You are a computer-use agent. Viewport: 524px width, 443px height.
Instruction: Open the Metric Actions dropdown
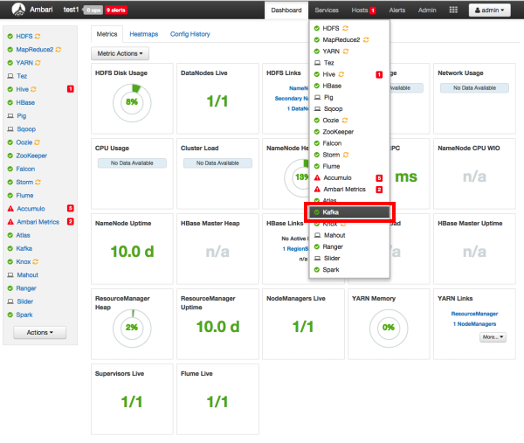120,53
